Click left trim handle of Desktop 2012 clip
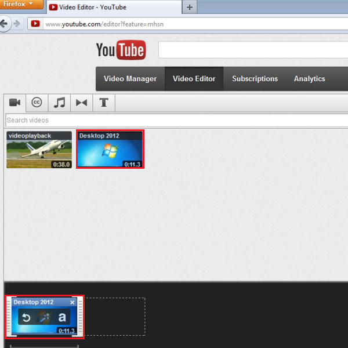Viewport: 348px width, 348px height. [9, 317]
